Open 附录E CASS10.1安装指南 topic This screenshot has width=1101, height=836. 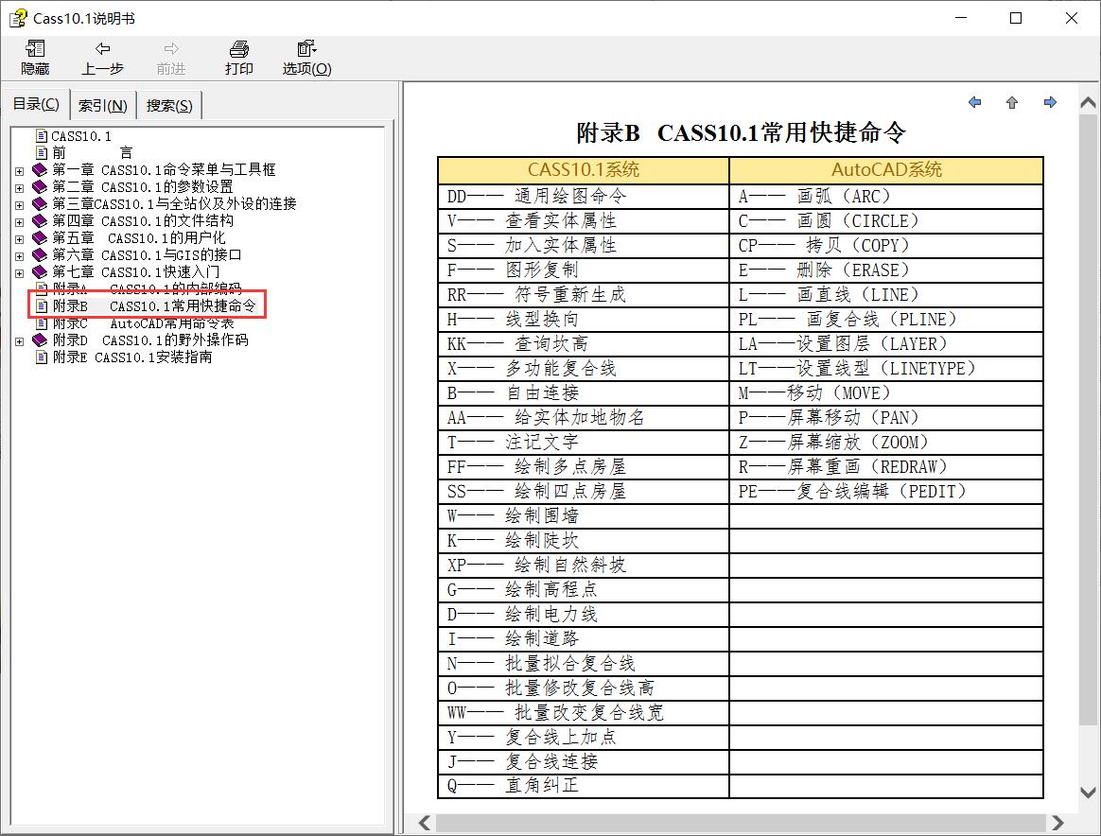tap(132, 357)
